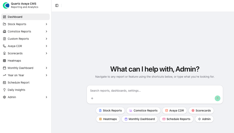The image size is (234, 133).
Task: Click the Schedule Reports shortcut envelope icon
Action: [164, 119]
